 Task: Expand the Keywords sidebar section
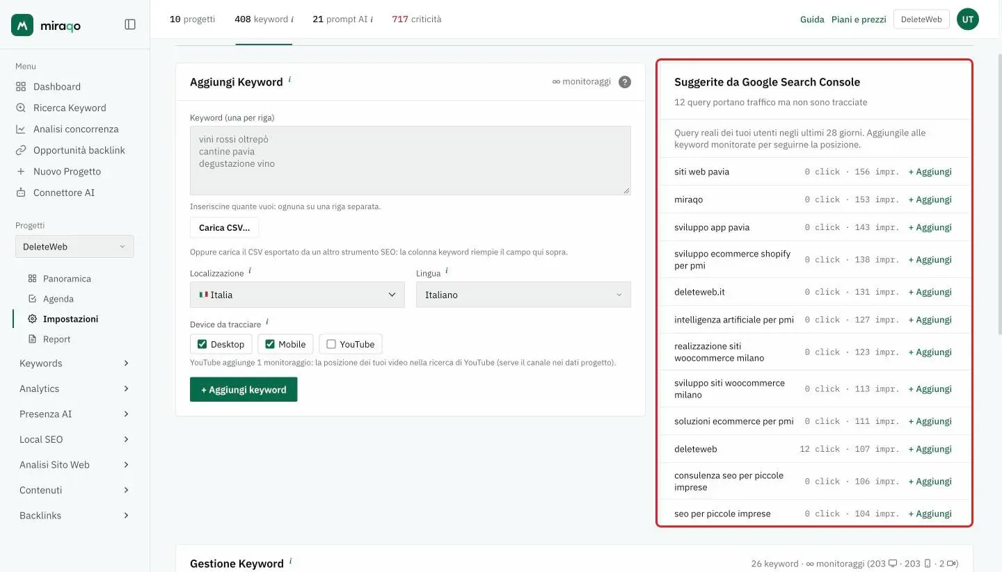74,363
